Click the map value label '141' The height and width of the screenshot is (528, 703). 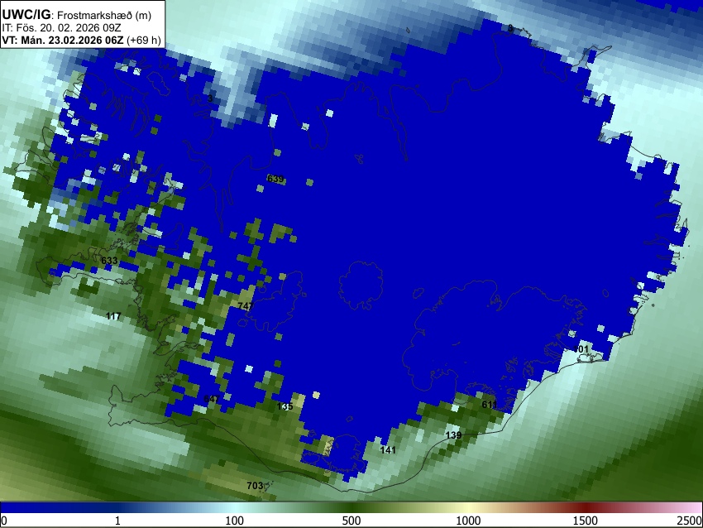(x=388, y=450)
